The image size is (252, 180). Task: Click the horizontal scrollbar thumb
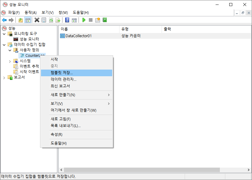[142, 170]
